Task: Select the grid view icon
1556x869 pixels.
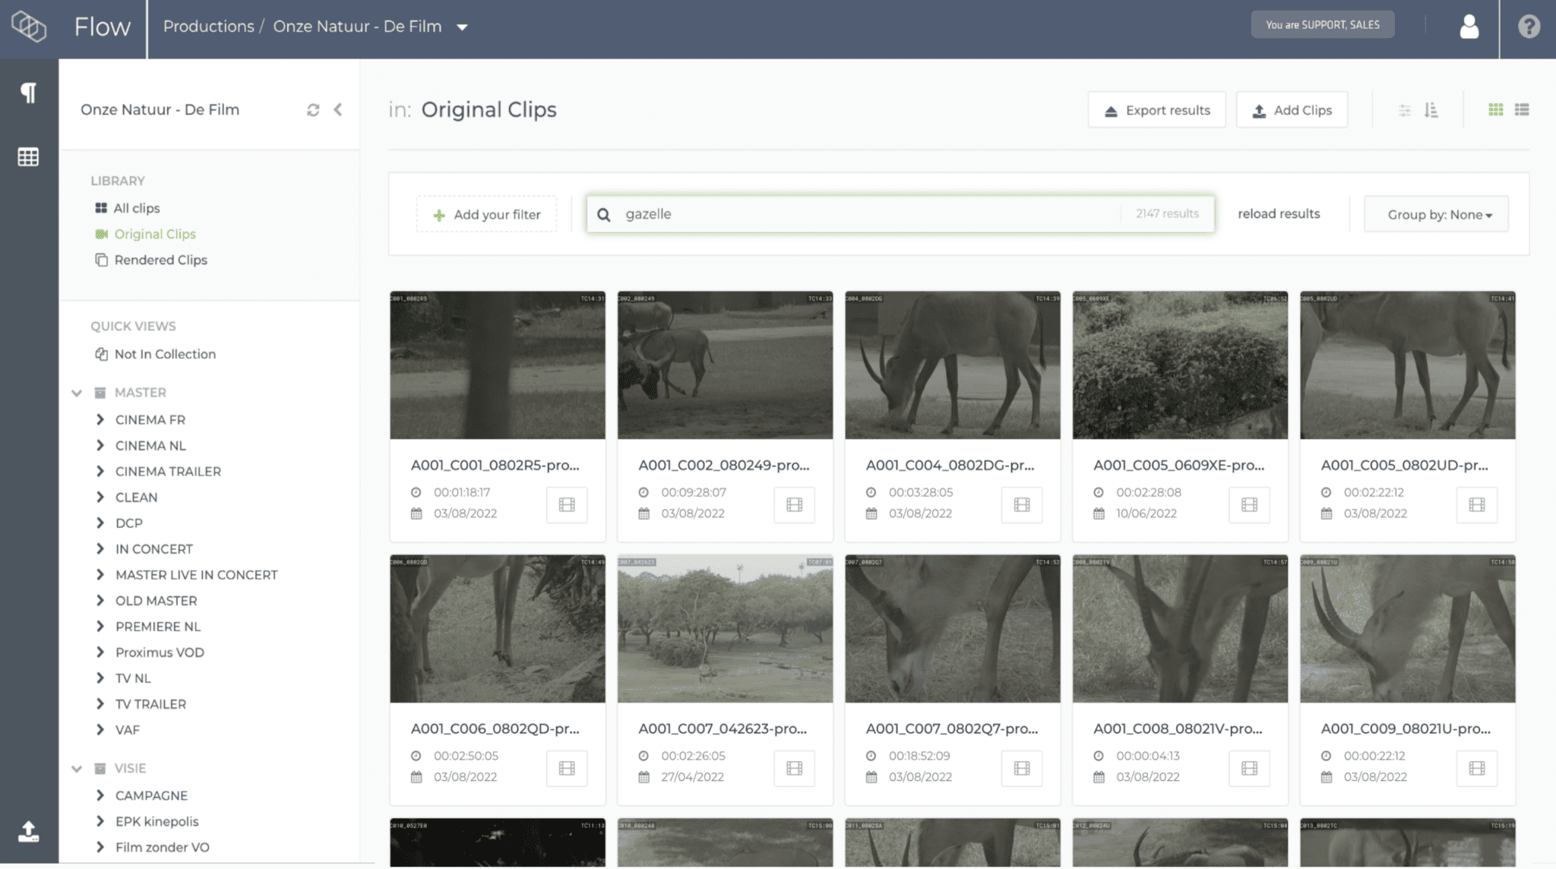Action: click(1495, 109)
